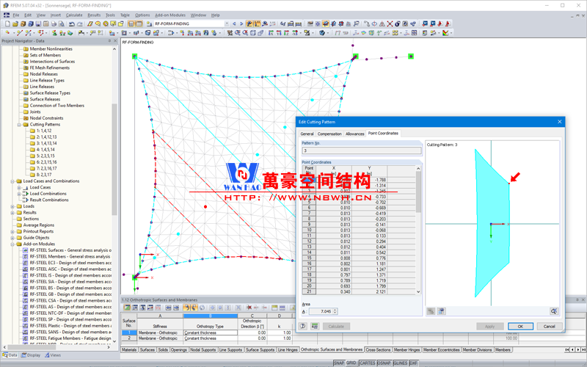Click the second view icon under the pattern preview
The height and width of the screenshot is (367, 587).
tap(442, 311)
